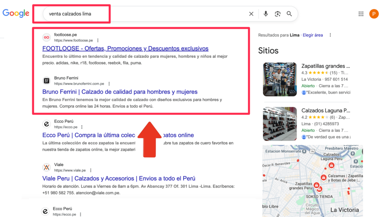Click the Presbítero Maestro station icon on map

click(x=353, y=154)
